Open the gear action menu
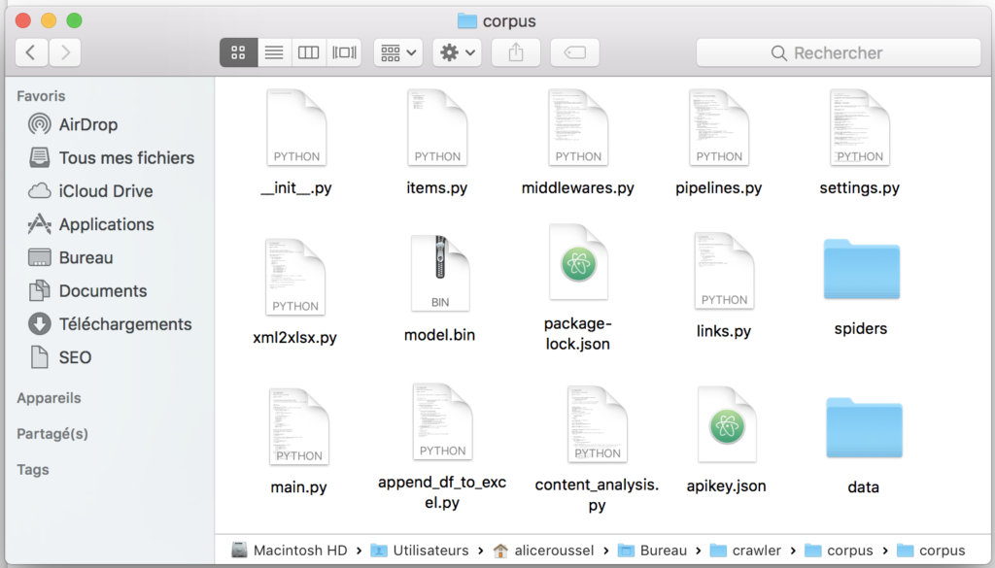Image resolution: width=995 pixels, height=568 pixels. (457, 52)
